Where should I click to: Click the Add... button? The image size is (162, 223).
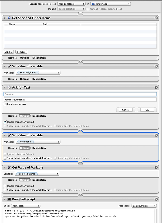pos(9,52)
